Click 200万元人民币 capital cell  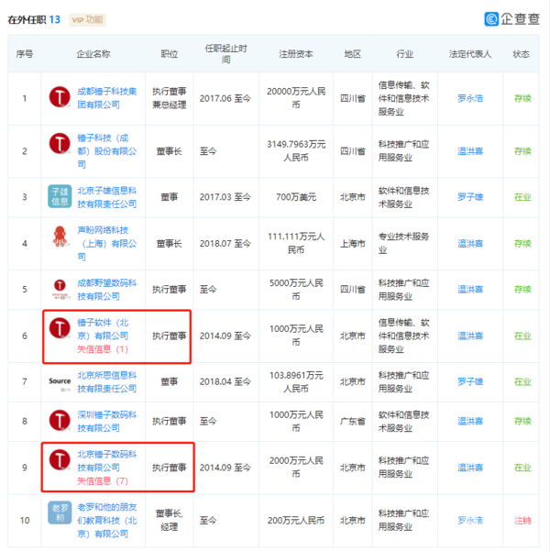(x=296, y=521)
